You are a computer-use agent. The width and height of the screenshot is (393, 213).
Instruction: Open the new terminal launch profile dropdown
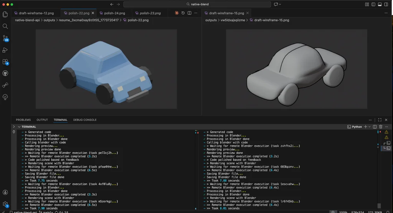pyautogui.click(x=369, y=127)
